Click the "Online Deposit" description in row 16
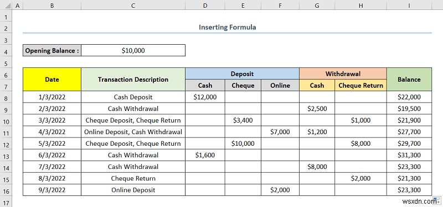 coord(133,190)
